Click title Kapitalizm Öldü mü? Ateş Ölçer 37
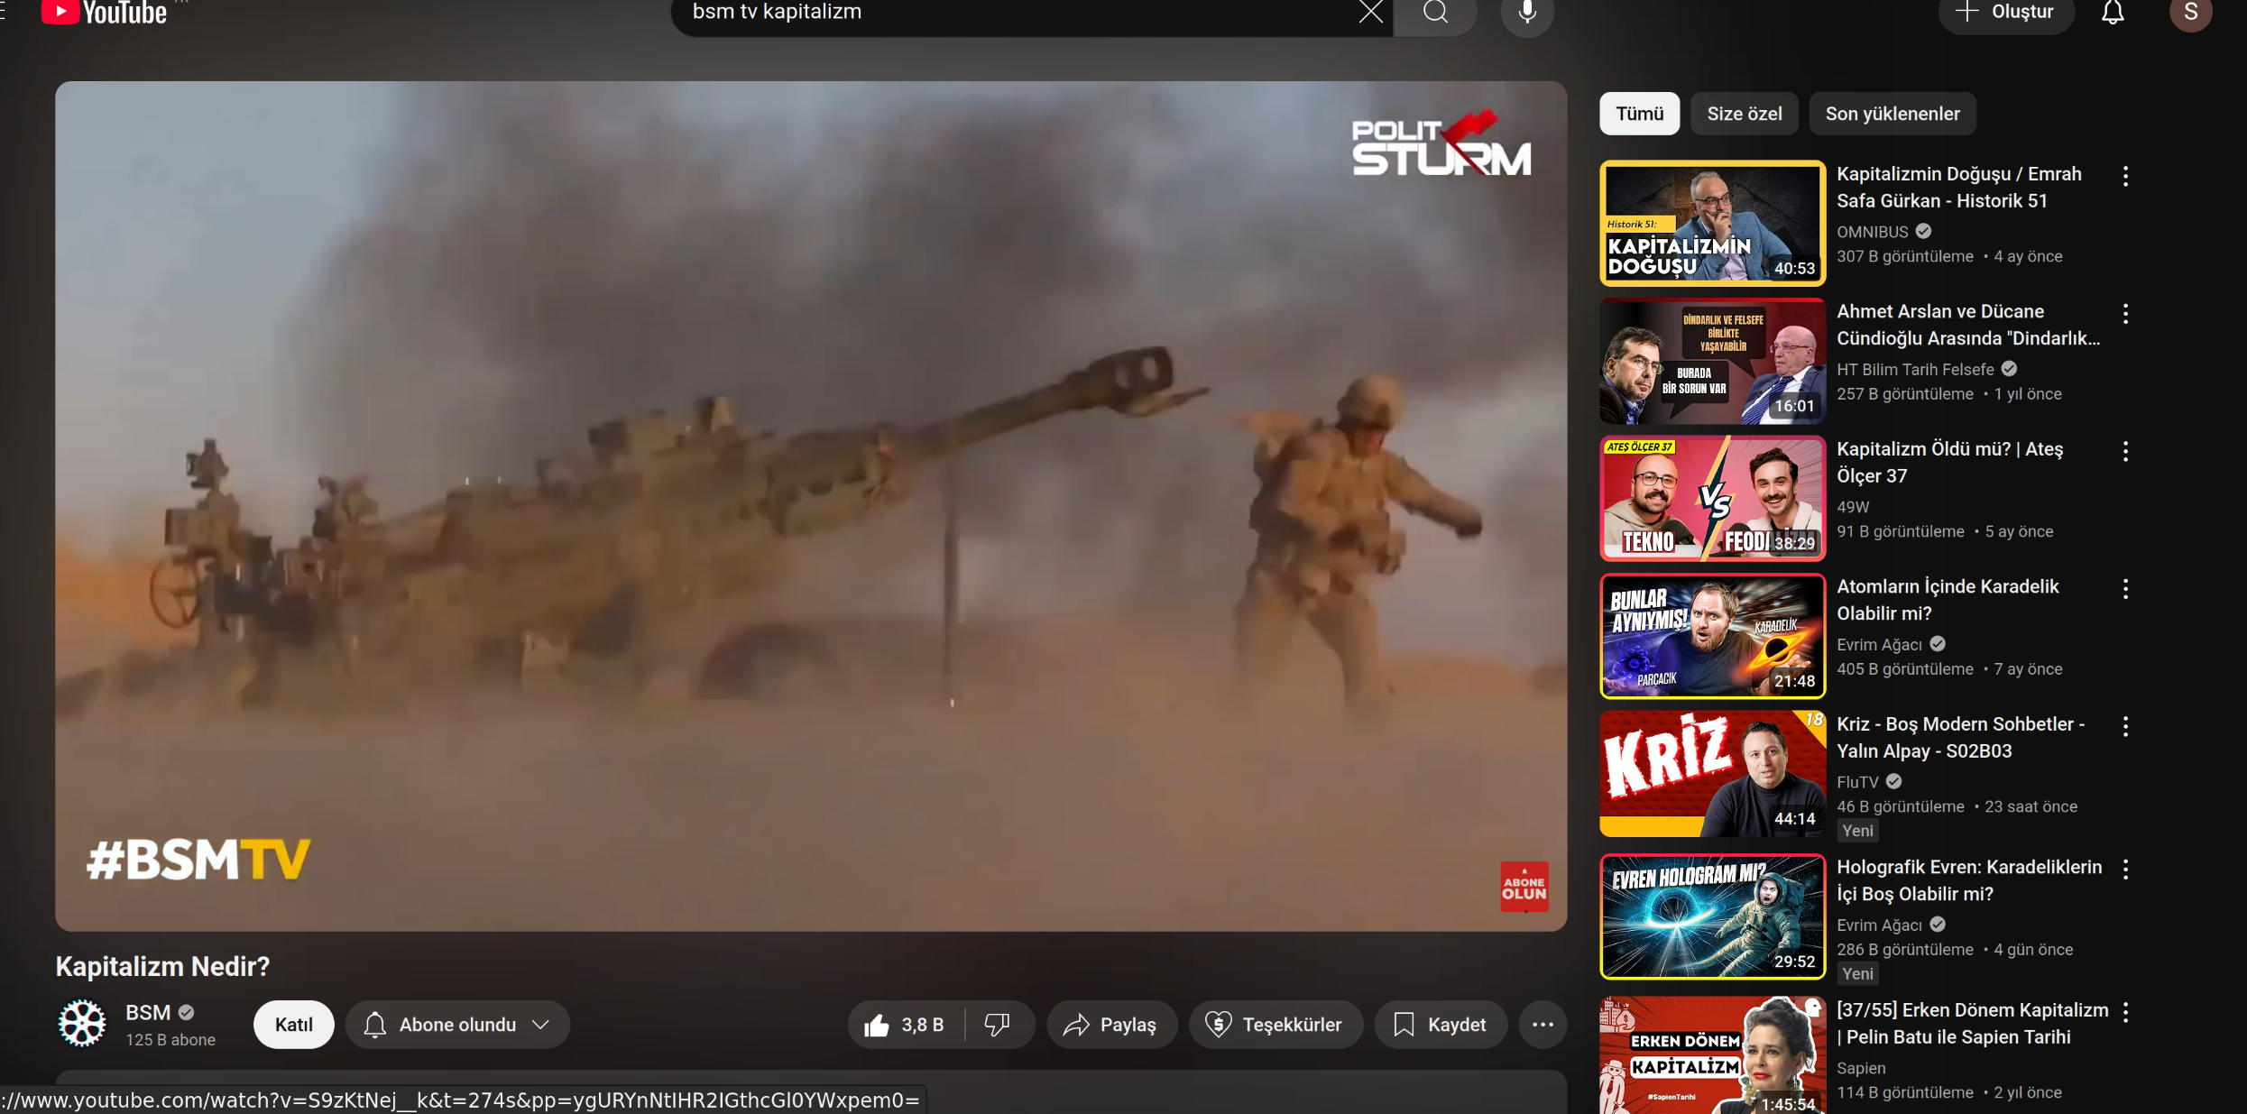Screen dimensions: 2247x1114 coord(1949,462)
